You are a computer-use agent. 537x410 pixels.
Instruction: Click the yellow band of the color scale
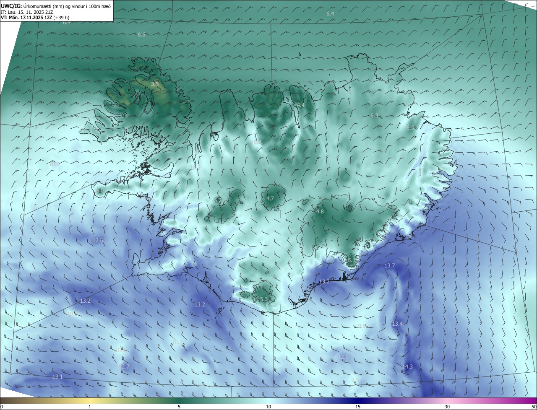pos(90,400)
